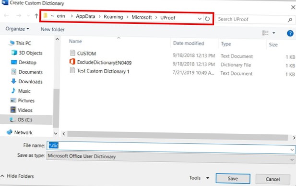Click the CUSTOM file's document icon

[72, 53]
